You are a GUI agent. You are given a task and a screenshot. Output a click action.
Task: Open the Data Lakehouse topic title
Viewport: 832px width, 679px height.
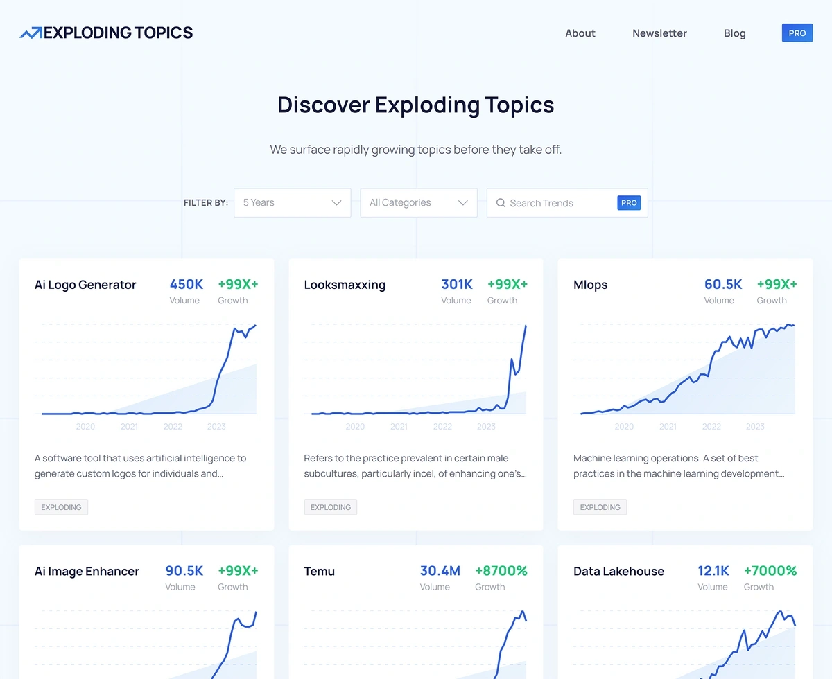pyautogui.click(x=618, y=572)
